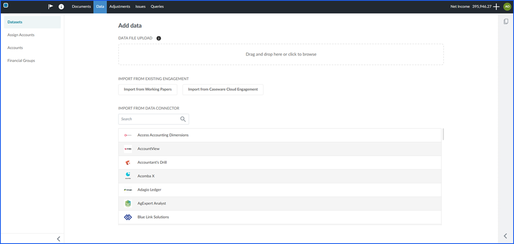Viewport: 514px width, 244px height.
Task: Select the AccountView connector name
Action: [149, 149]
